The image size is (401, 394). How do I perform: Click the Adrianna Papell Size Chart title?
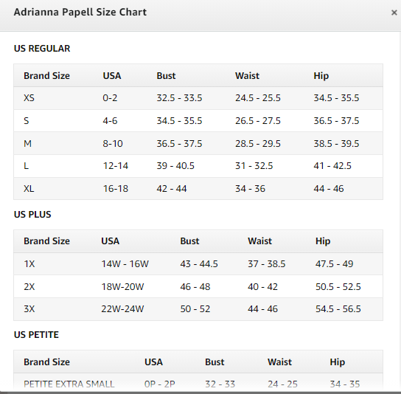80,12
